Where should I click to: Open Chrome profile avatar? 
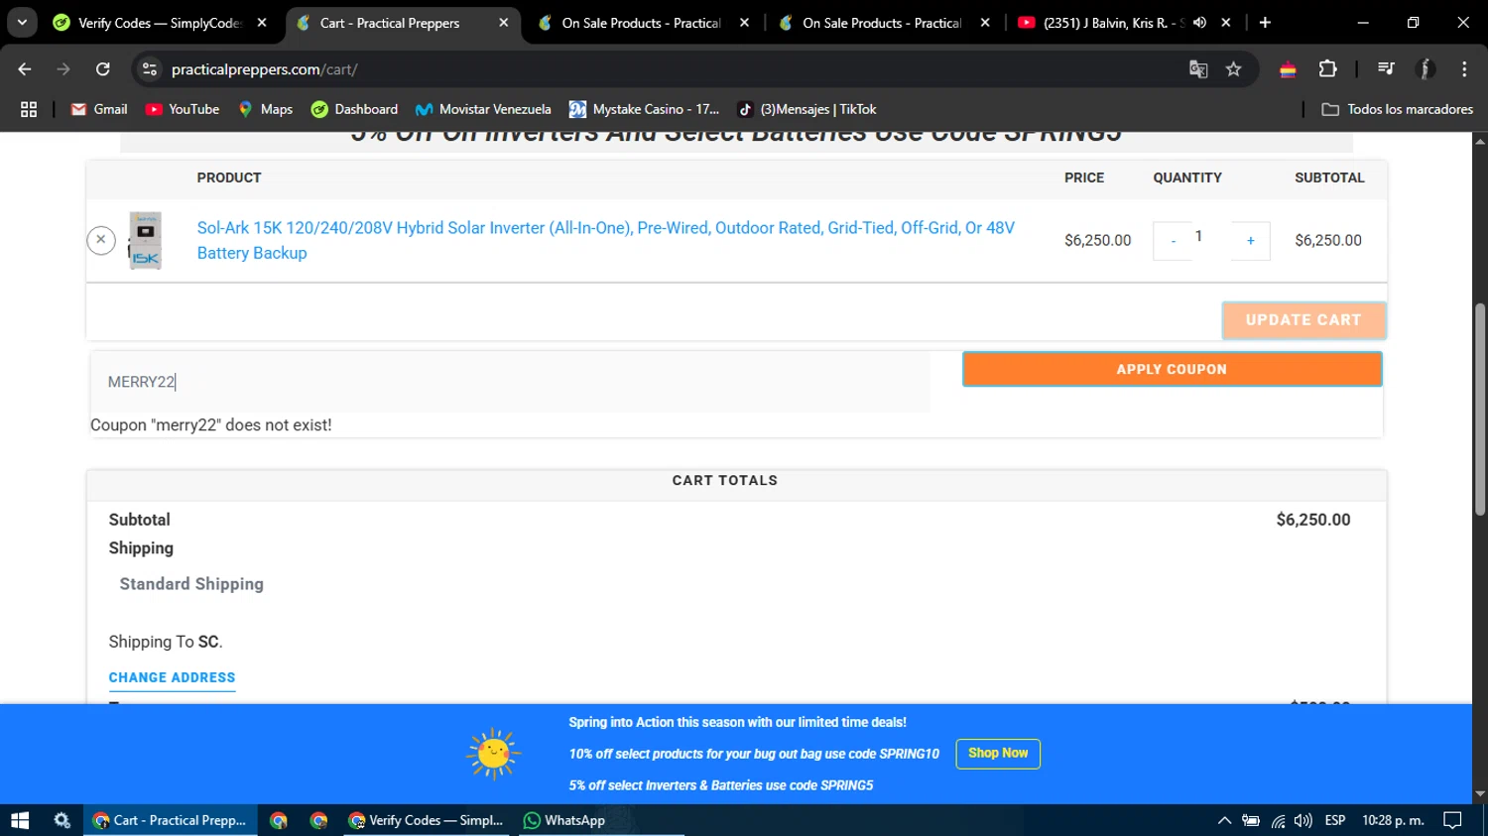click(x=1426, y=69)
